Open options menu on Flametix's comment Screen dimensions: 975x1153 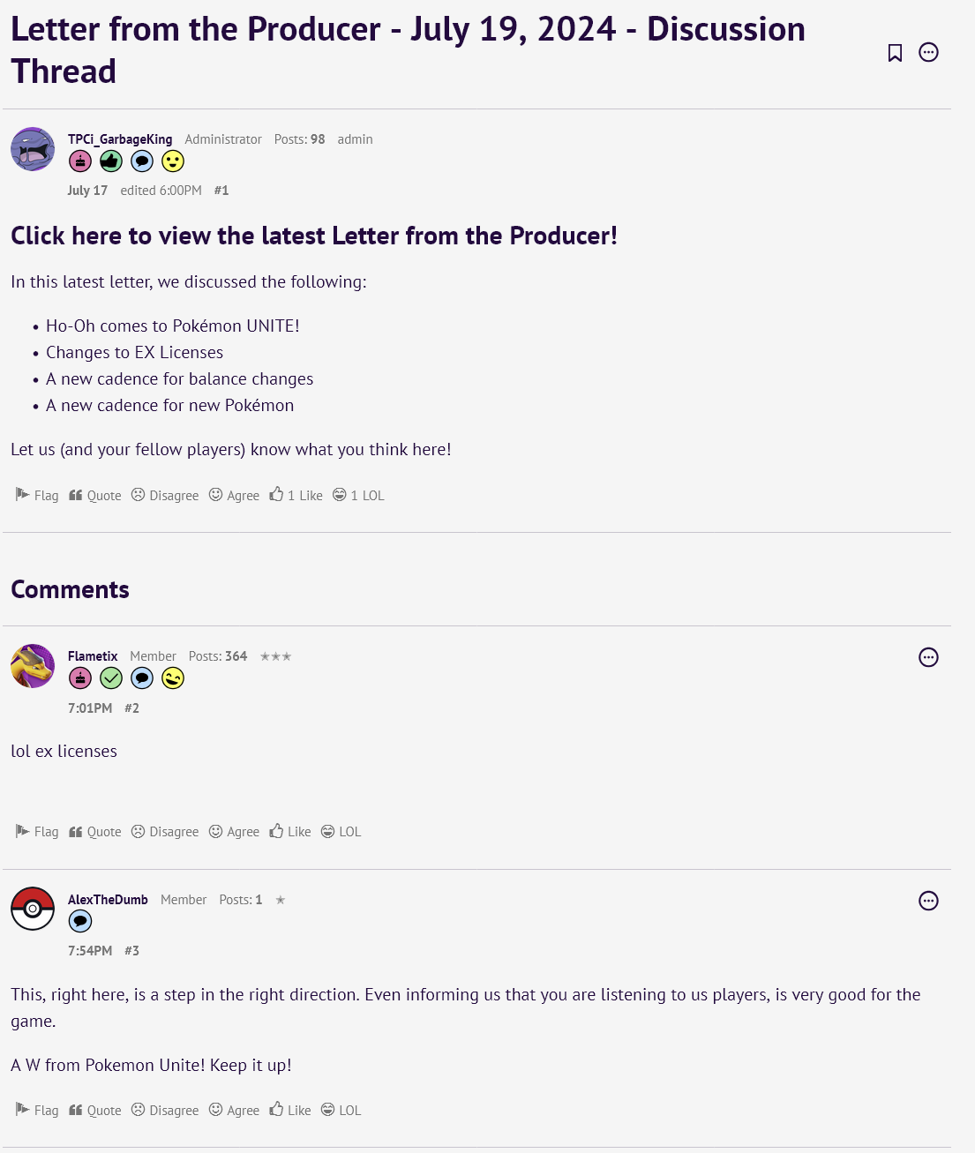928,657
